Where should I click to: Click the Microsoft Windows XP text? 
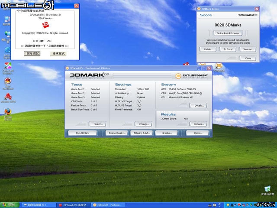[x=180, y=97]
